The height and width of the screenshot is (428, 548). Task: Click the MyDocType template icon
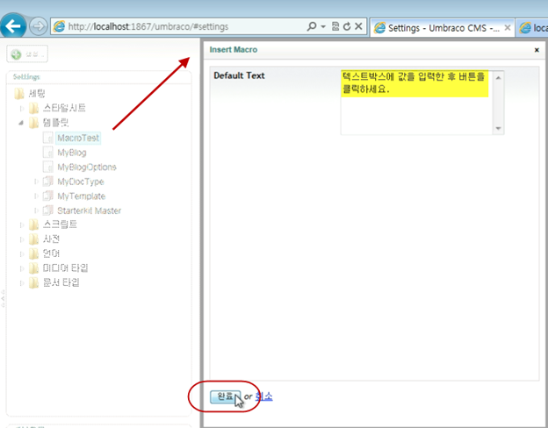click(48, 182)
